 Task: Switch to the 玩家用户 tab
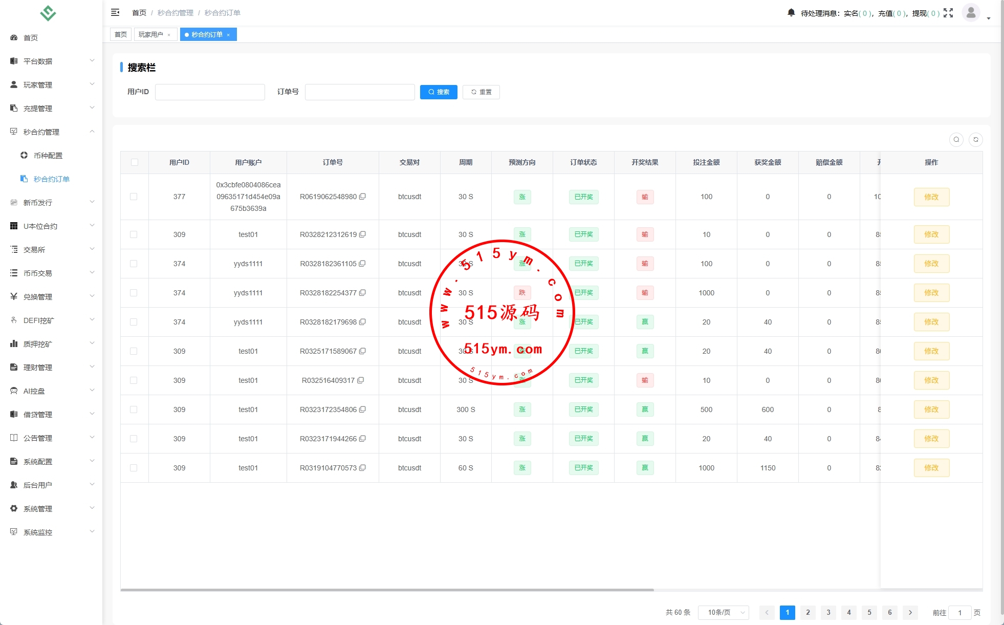tap(151, 34)
